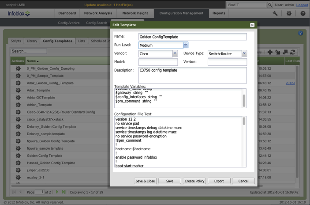
Task: Click the blue help icon in panel
Action: [300, 33]
